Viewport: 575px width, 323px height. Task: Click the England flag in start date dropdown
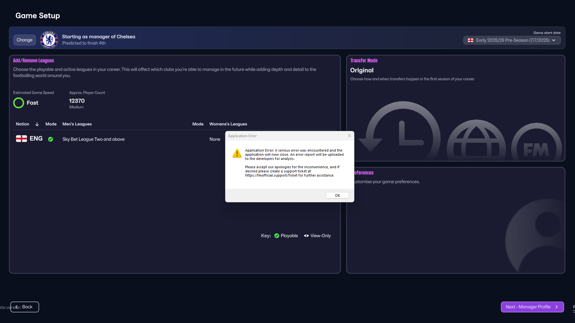[470, 40]
